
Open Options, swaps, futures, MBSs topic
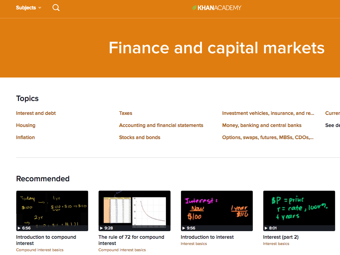tap(268, 137)
